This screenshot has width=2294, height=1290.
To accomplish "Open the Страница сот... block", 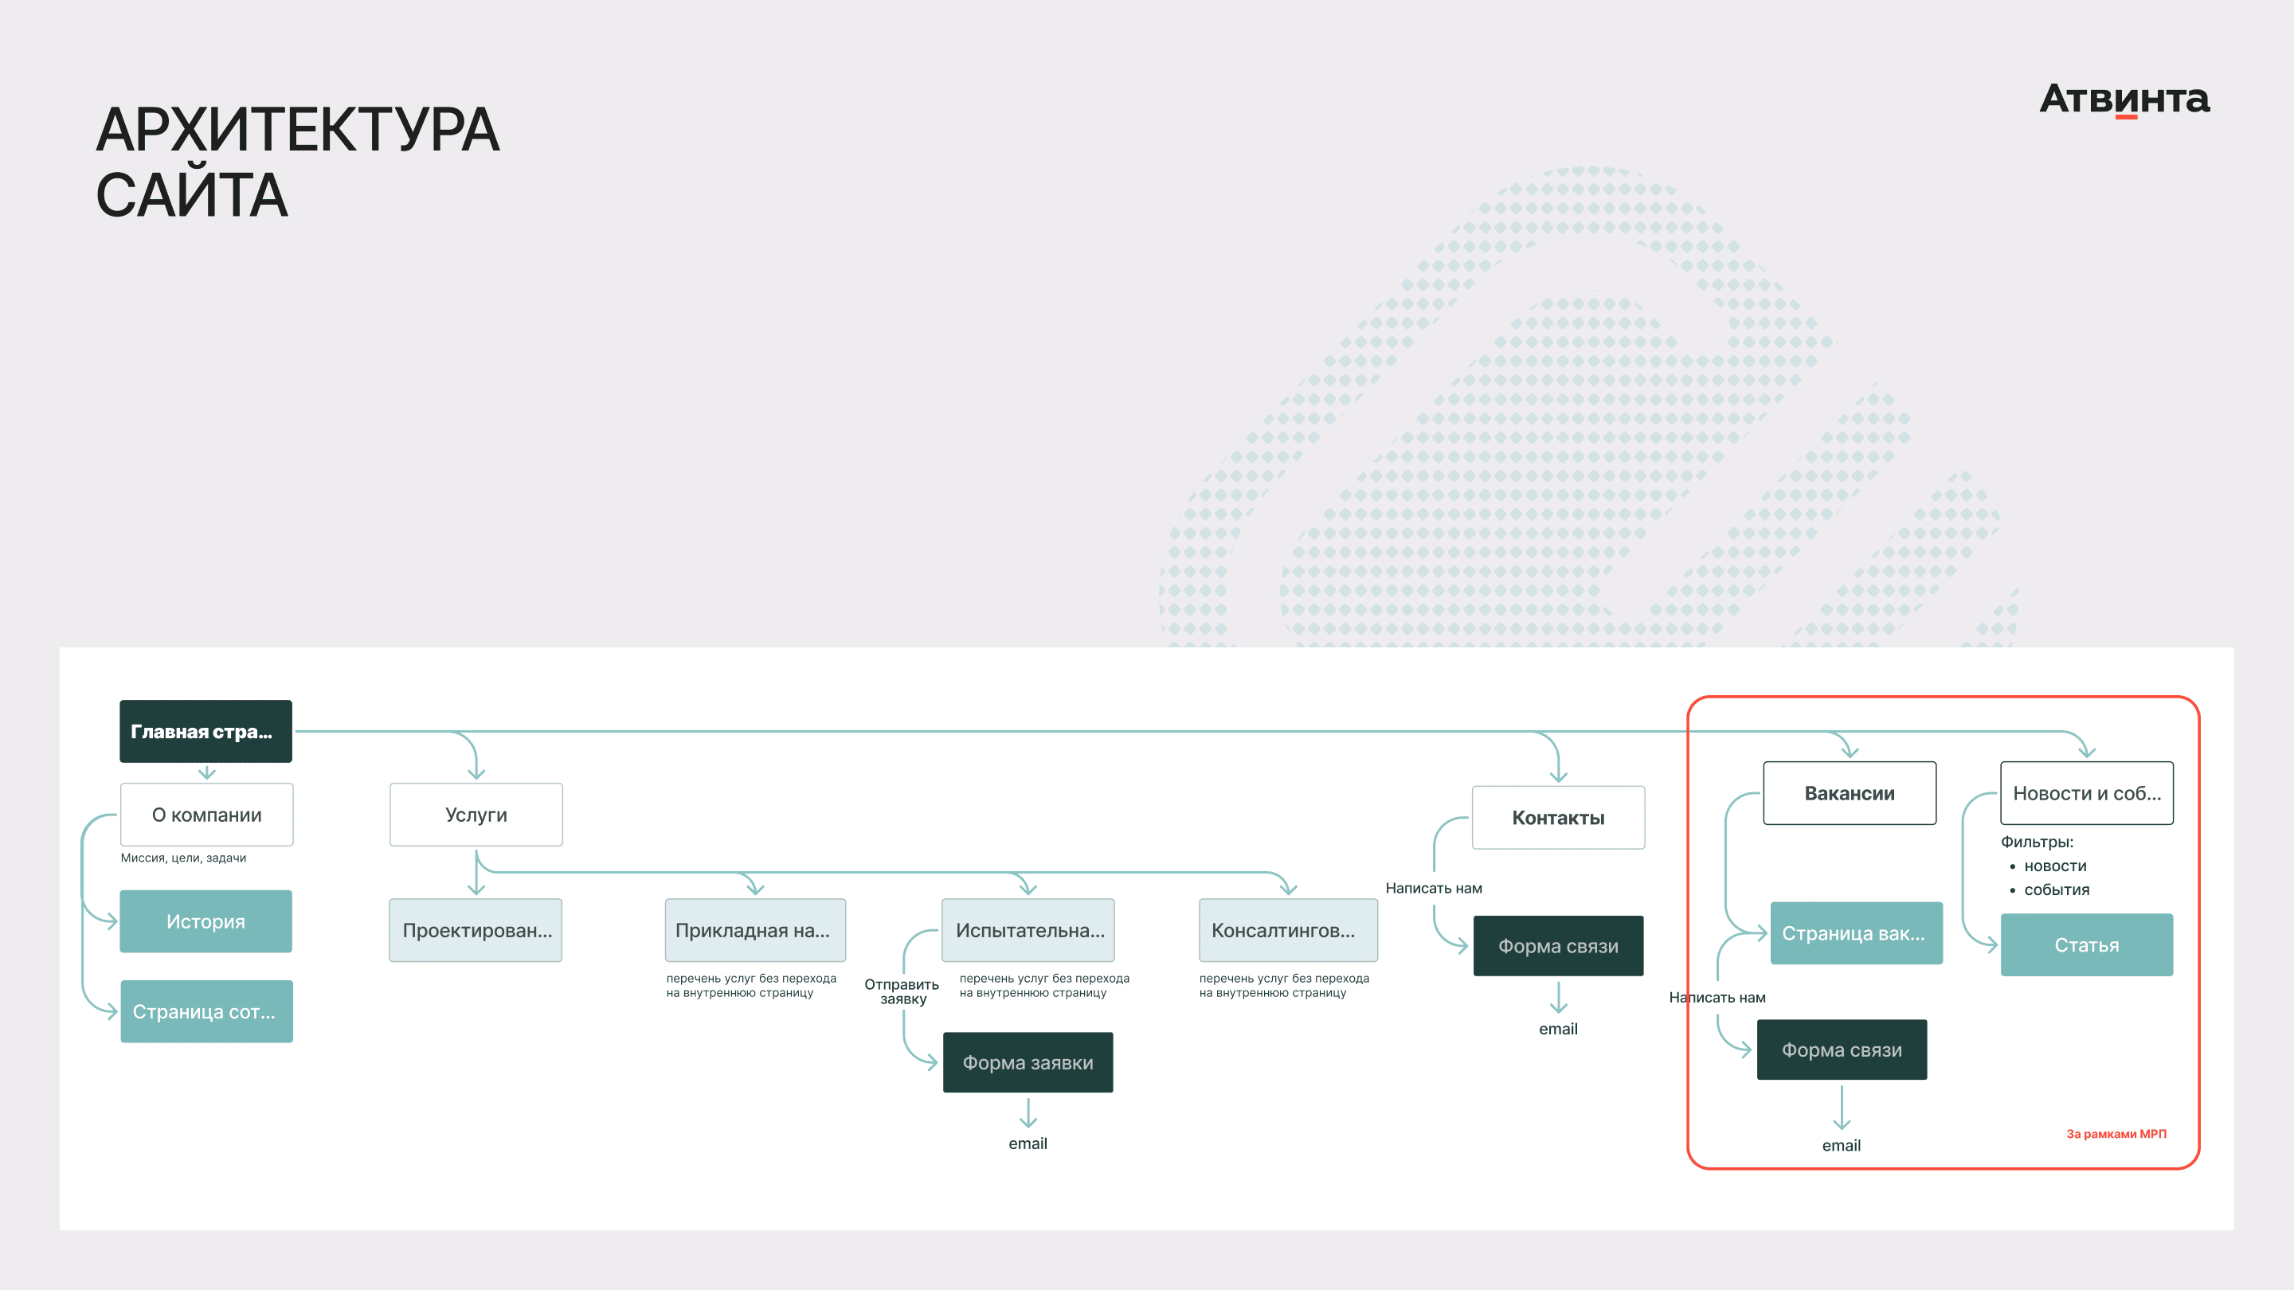I will (206, 1011).
